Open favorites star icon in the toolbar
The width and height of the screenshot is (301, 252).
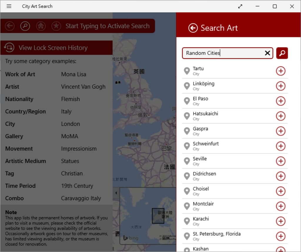pyautogui.click(x=56, y=26)
